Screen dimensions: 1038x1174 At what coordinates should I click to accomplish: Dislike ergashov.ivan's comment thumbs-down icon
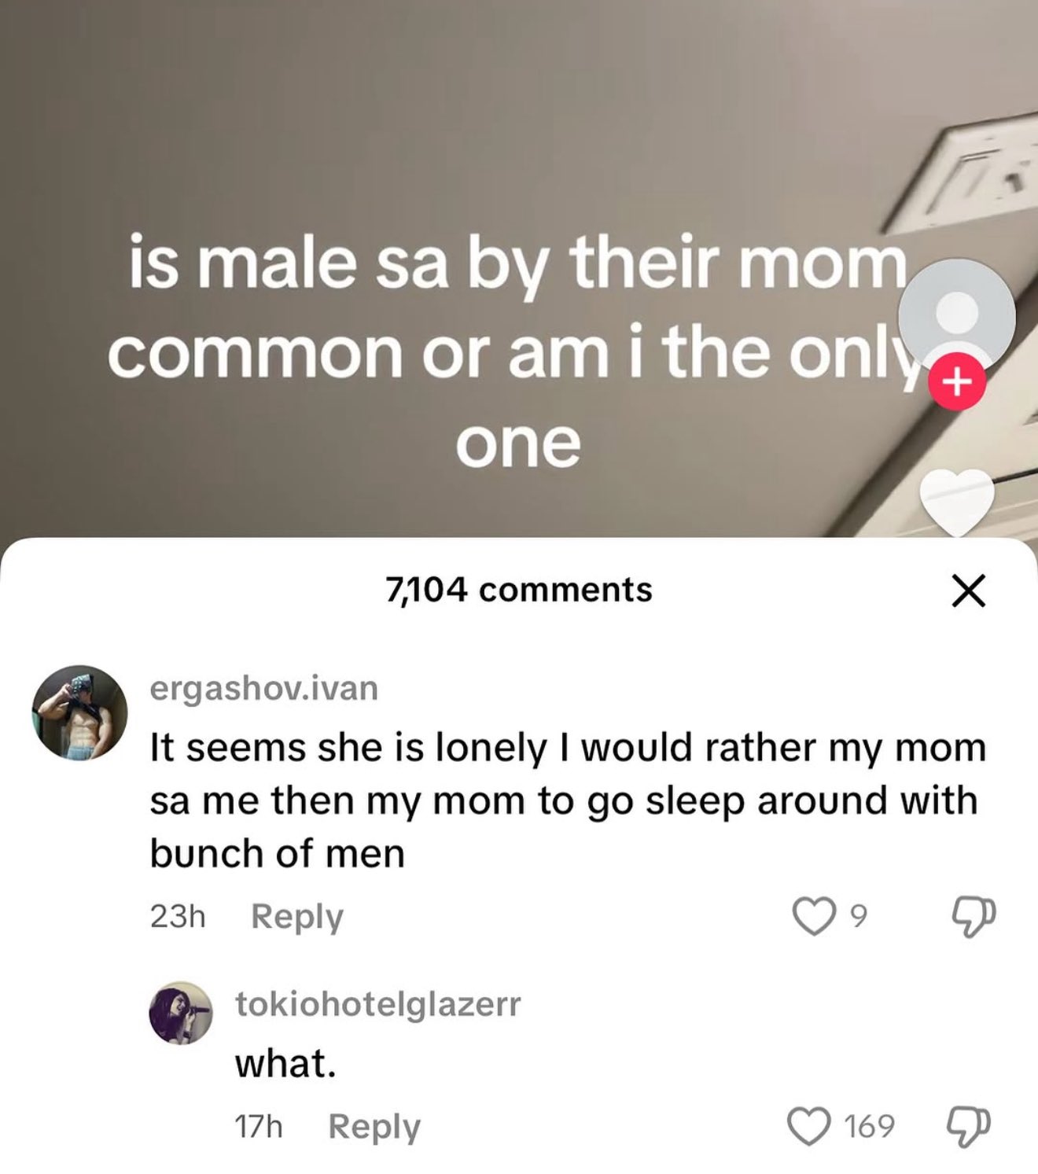click(x=973, y=917)
